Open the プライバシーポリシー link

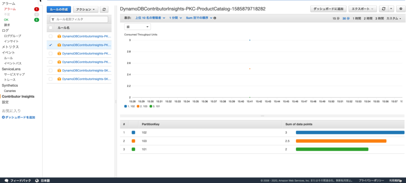point(371,180)
